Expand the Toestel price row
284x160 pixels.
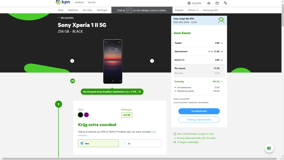coord(199,43)
